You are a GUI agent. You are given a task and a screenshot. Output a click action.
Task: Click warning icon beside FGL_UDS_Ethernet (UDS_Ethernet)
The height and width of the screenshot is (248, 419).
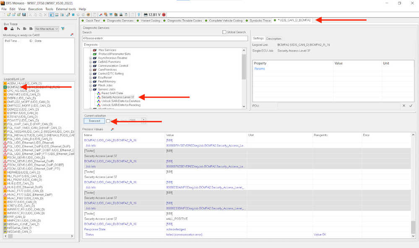tap(5, 143)
